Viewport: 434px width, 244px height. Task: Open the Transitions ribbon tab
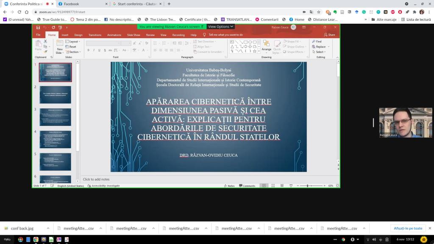(x=95, y=35)
